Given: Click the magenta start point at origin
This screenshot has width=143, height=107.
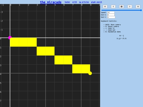Looking at the screenshot, I should [x=10, y=38].
